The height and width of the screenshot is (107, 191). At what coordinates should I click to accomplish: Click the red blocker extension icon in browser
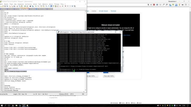[154, 5]
